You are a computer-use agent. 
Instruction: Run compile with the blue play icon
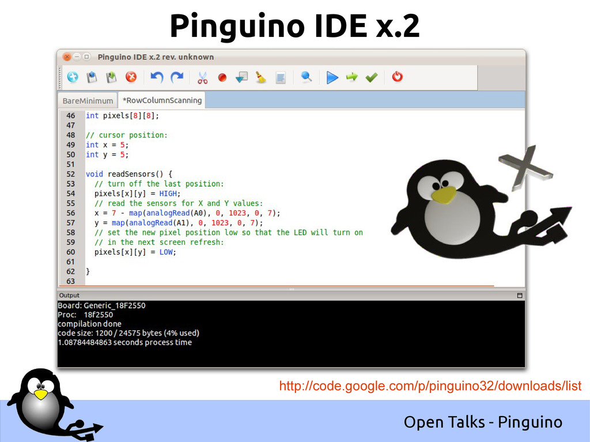(332, 78)
